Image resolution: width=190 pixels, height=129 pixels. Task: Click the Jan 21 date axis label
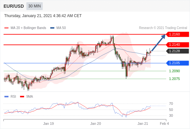point(143,124)
